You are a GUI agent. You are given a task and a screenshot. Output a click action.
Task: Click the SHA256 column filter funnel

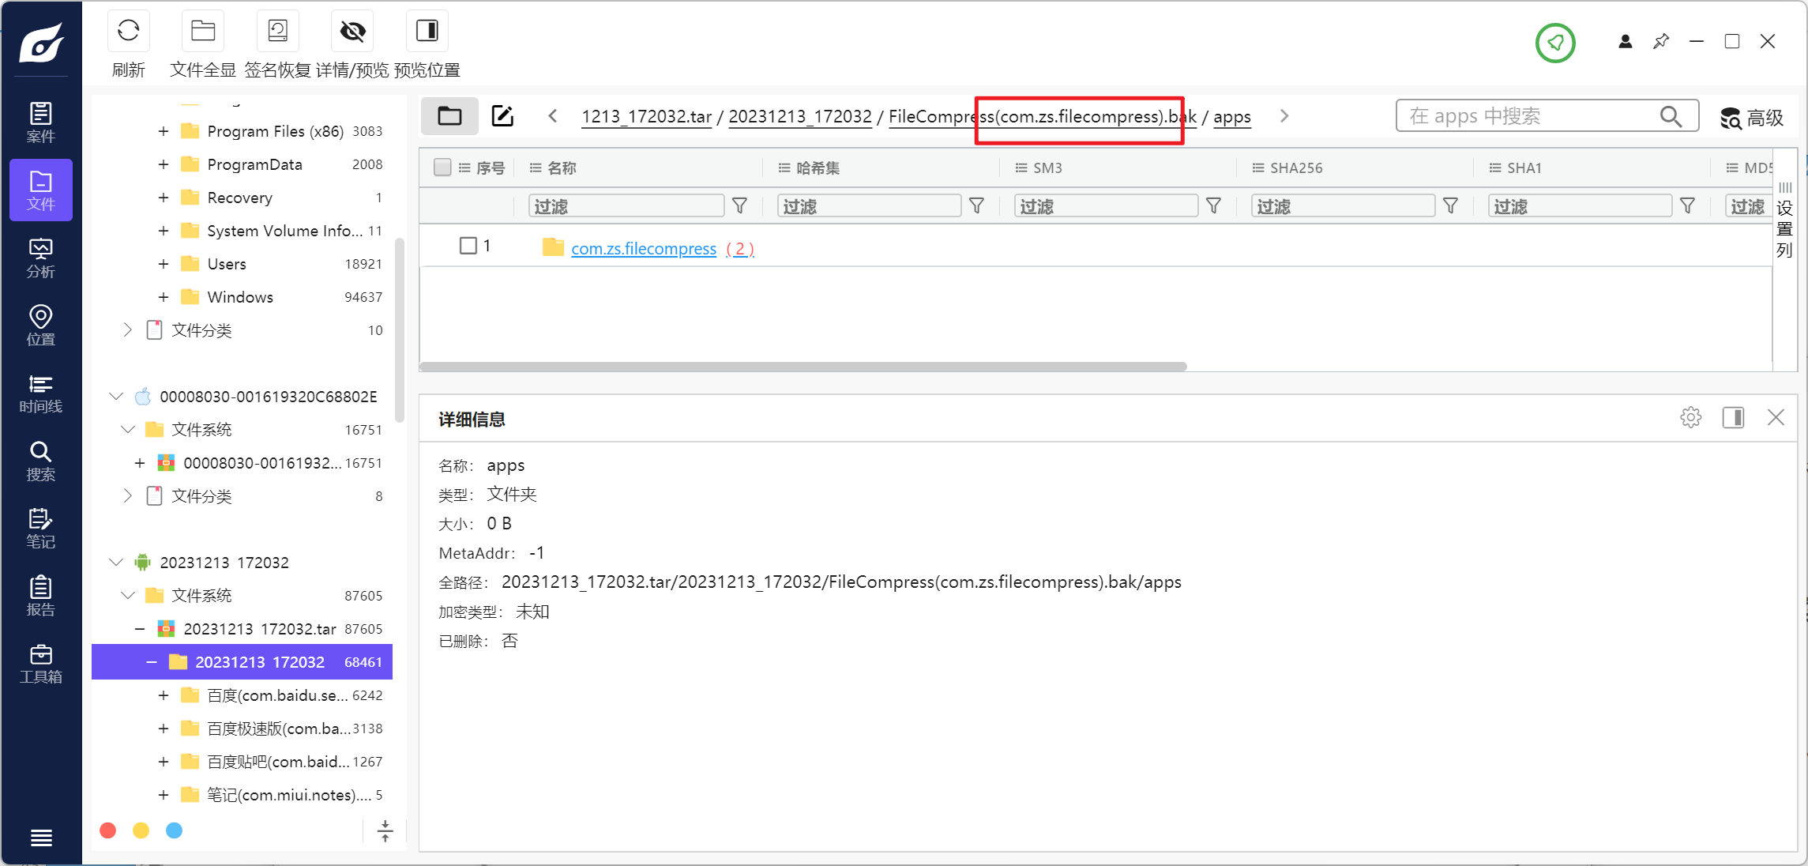pyautogui.click(x=1450, y=206)
